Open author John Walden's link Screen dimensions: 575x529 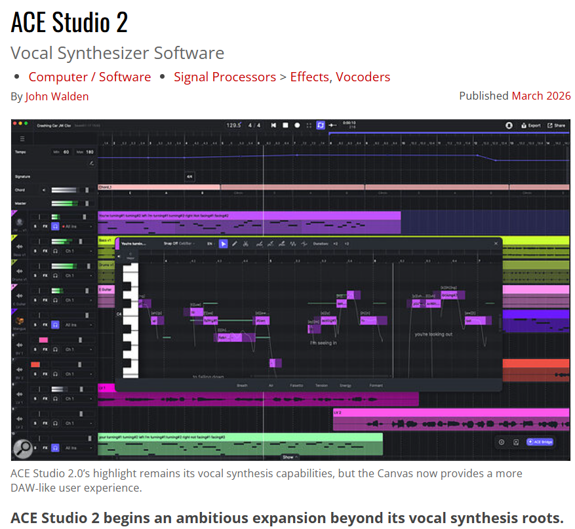(x=57, y=96)
